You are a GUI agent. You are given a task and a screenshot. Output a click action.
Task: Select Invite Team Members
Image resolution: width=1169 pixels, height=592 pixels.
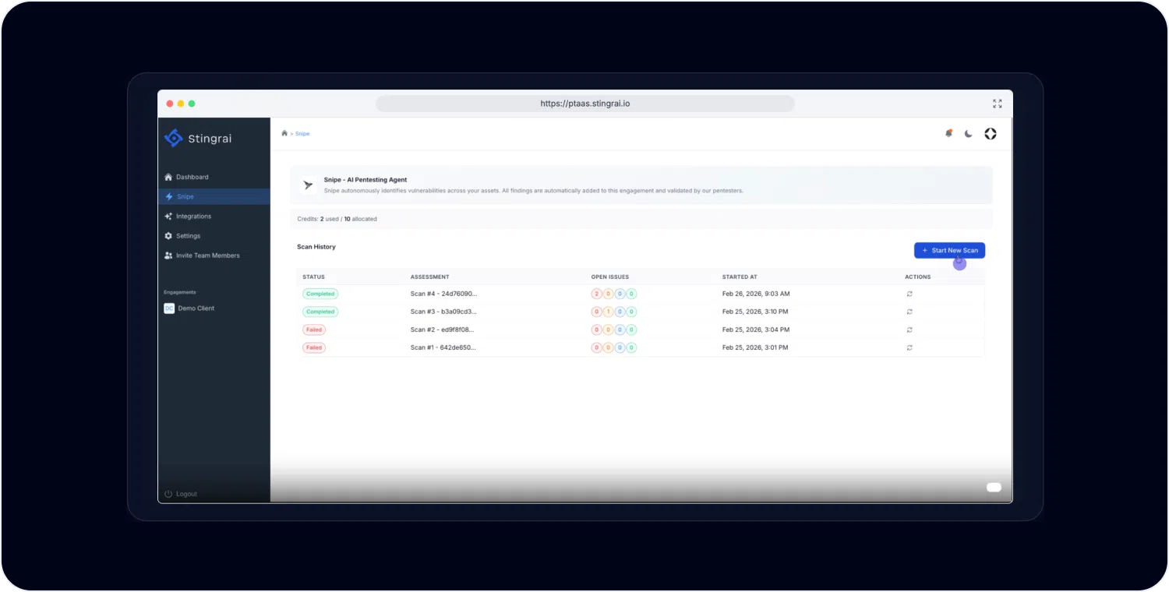pos(207,255)
